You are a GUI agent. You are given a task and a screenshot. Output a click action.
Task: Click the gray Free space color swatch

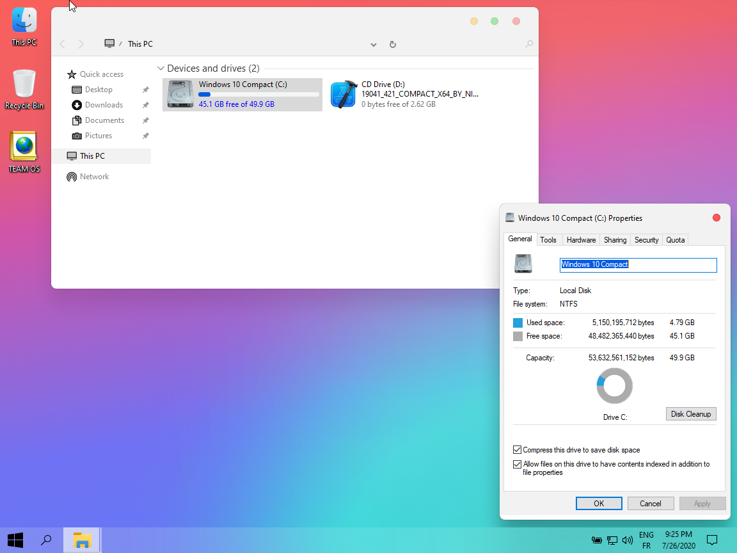[518, 336]
